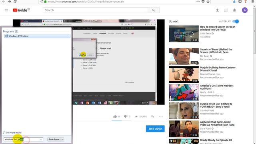
Task: Click the YouTube Search input field
Action: click(x=95, y=10)
